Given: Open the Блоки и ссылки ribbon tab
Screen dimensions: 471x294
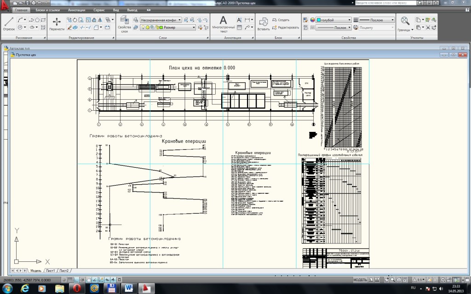Looking at the screenshot, I should [x=47, y=10].
